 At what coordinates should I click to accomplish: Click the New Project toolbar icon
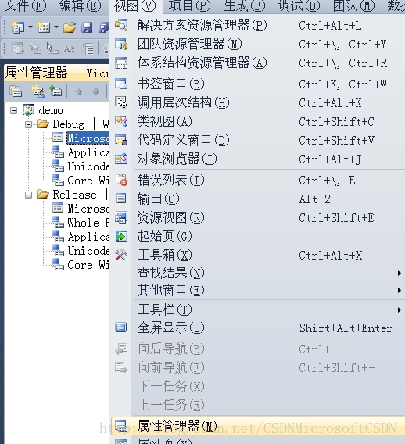17,27
